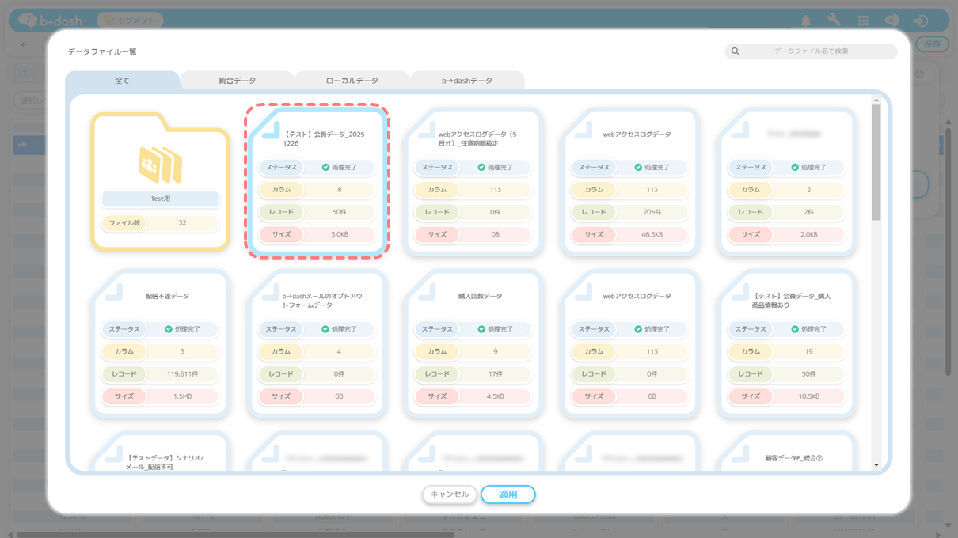Click the megaphone announcements icon

891,21
